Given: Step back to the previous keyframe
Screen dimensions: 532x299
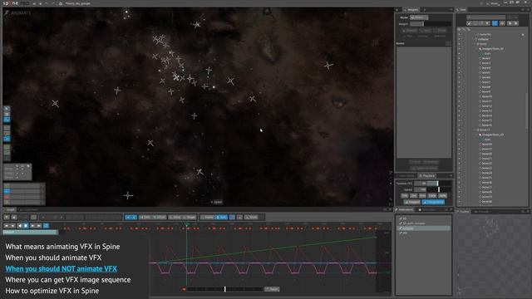Looking at the screenshot, I should pyautogui.click(x=13, y=226).
